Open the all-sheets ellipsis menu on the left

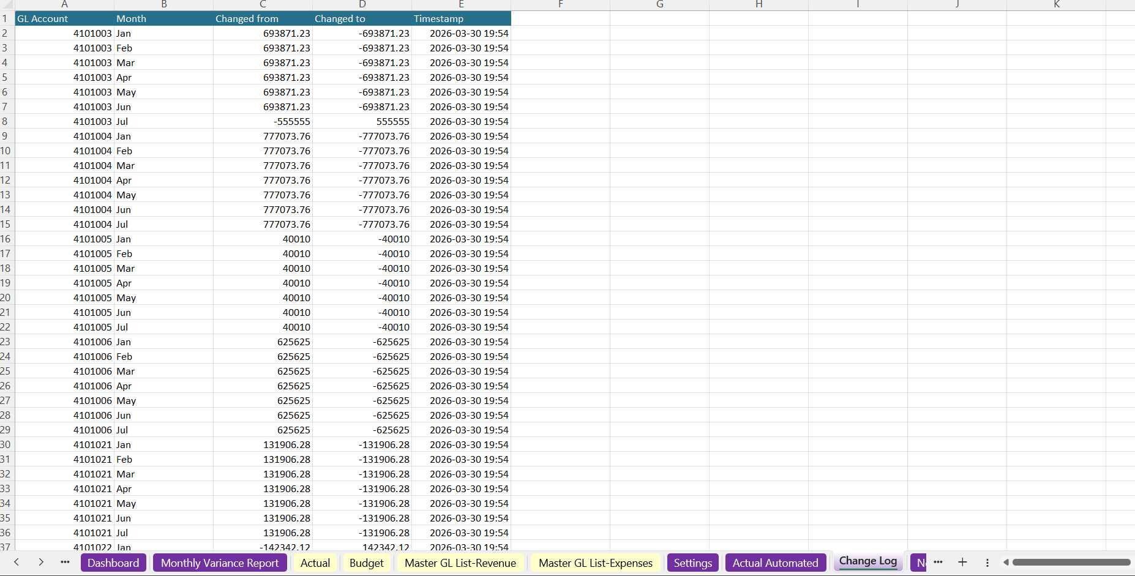(x=64, y=562)
